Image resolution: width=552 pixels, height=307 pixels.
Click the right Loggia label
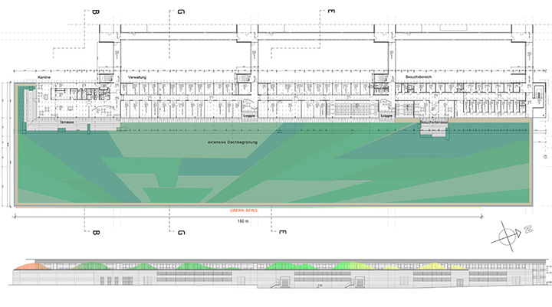[386, 117]
